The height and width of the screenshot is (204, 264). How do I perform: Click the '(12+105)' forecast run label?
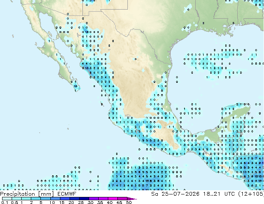pos(251,194)
